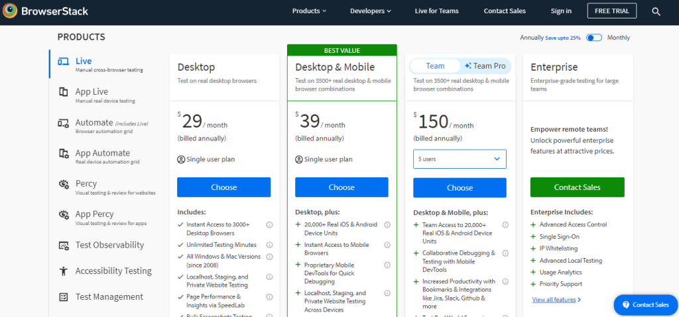
Task: Choose the Desktop plan
Action: [224, 187]
